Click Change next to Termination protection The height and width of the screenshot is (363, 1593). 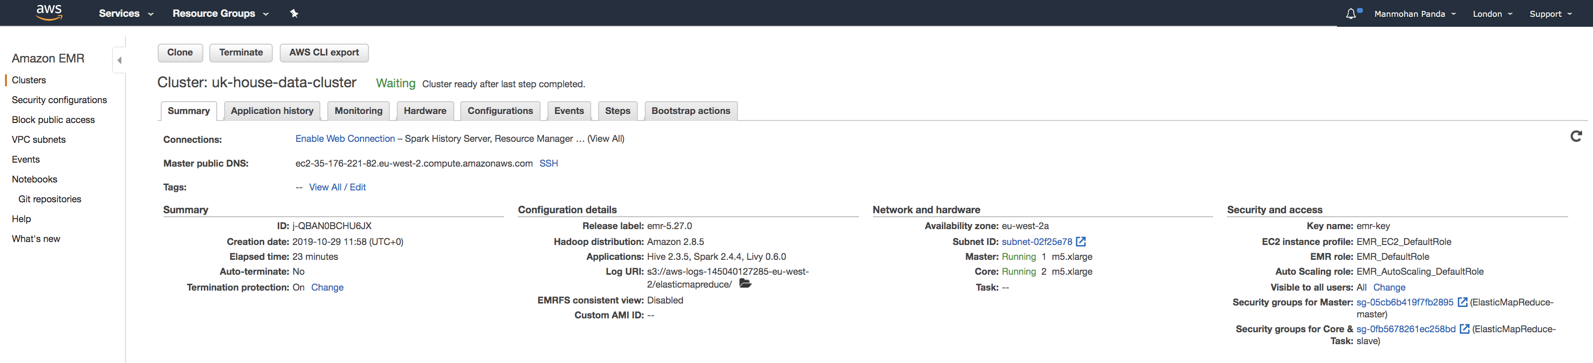coord(327,288)
